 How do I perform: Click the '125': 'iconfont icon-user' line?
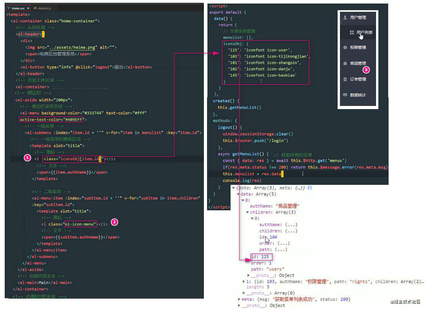[260, 50]
